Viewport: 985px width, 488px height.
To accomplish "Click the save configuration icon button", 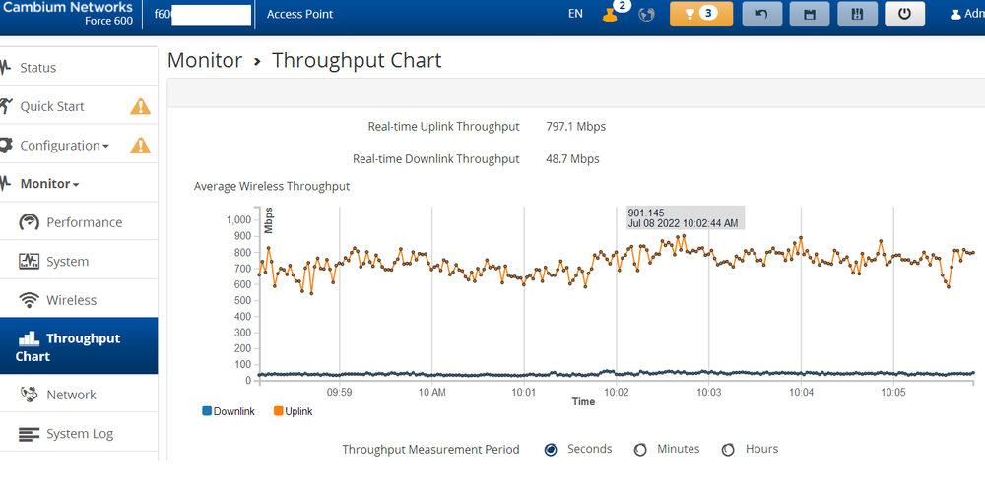I will 810,14.
